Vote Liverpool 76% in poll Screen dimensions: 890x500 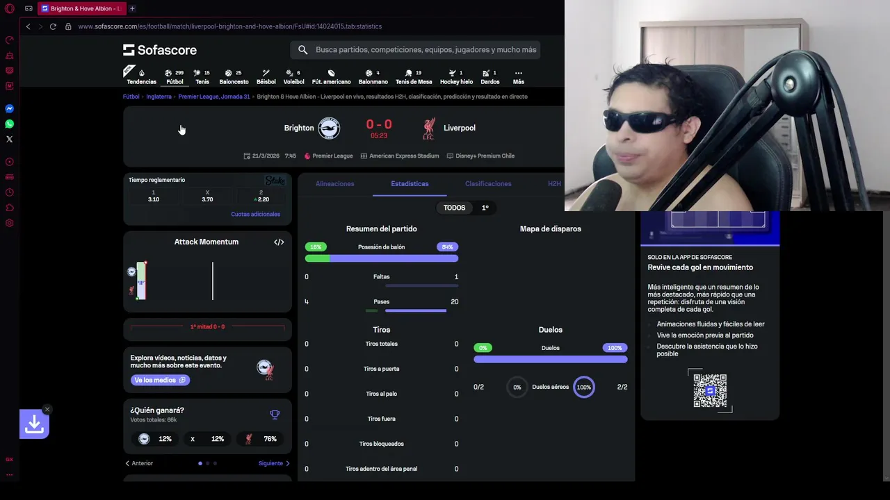pos(261,439)
